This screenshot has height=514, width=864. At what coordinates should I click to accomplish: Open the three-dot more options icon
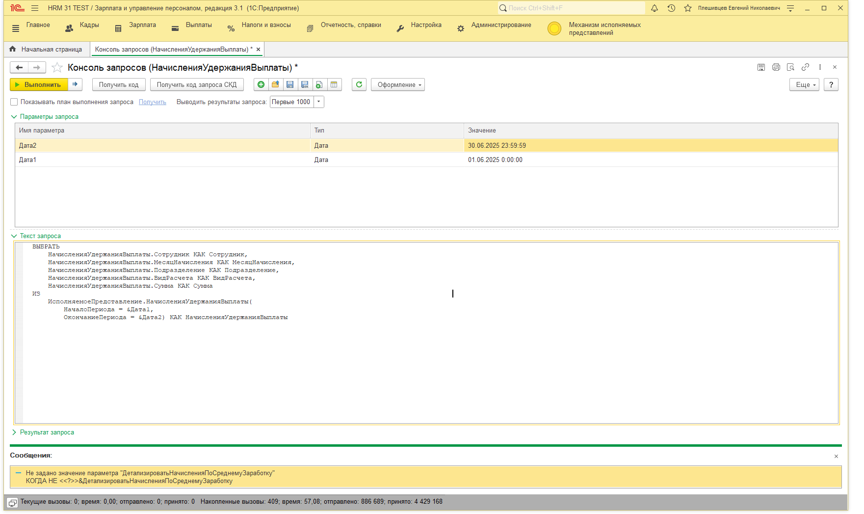point(820,67)
